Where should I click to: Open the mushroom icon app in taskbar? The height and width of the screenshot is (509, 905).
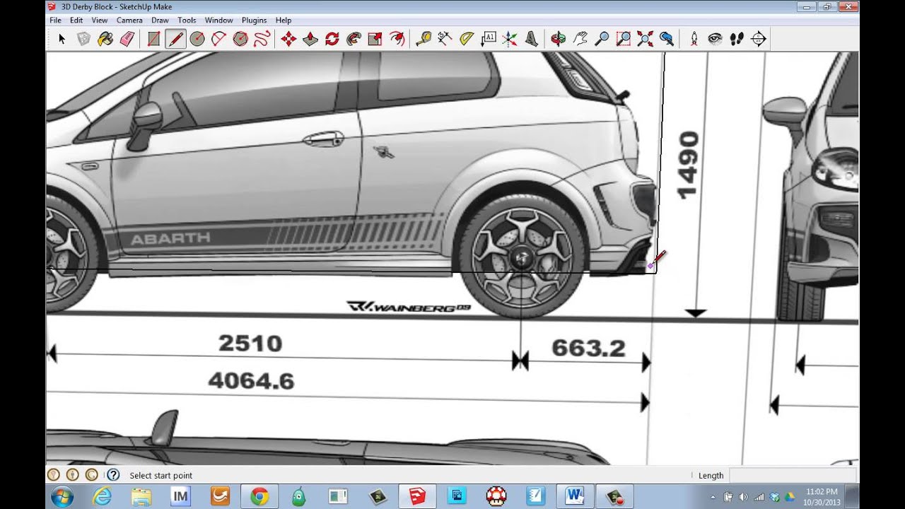496,497
